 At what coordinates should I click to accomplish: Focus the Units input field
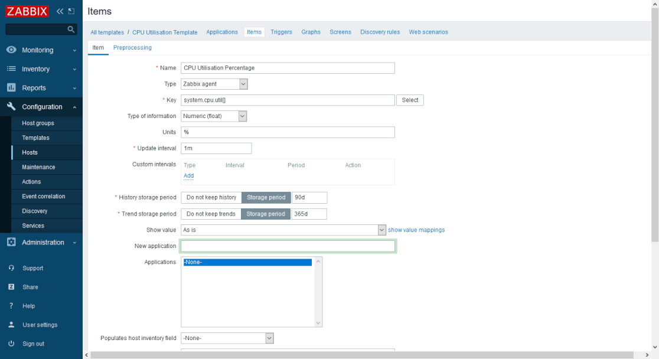[288, 132]
